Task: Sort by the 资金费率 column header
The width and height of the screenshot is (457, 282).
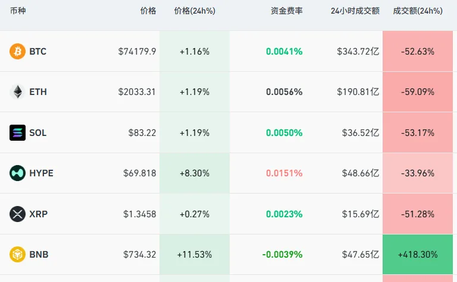Action: (286, 11)
